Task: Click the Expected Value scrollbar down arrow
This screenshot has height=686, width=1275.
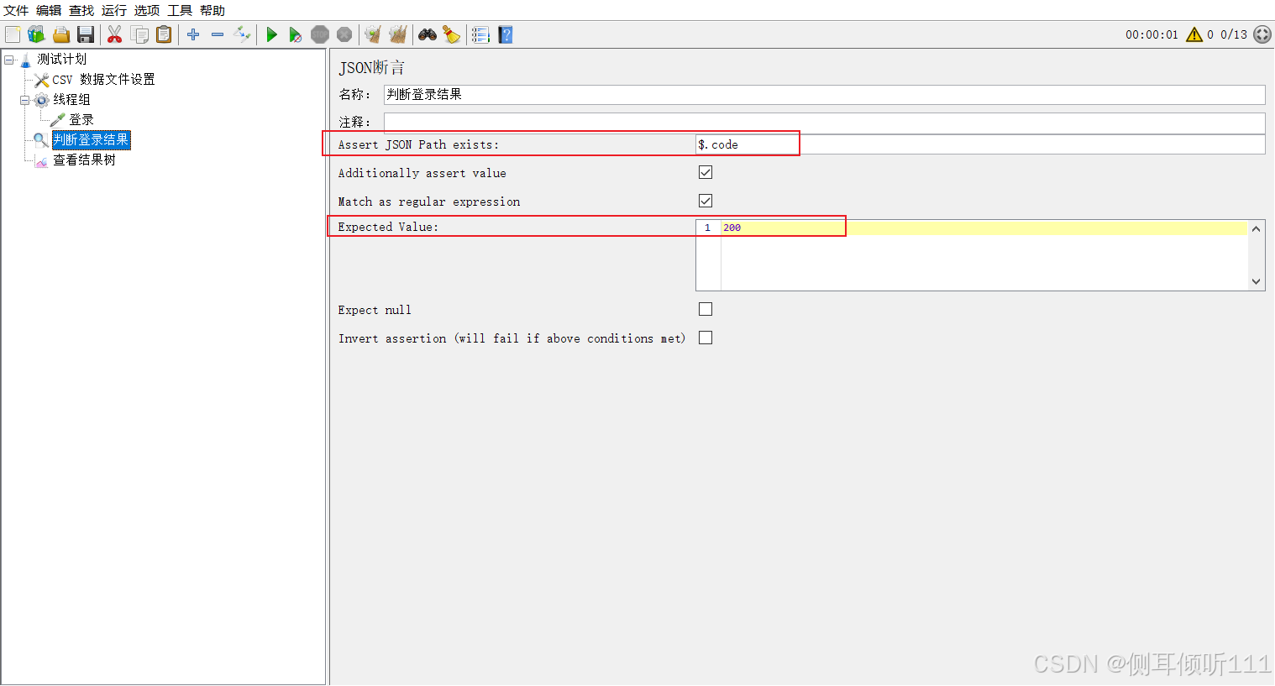Action: 1257,282
